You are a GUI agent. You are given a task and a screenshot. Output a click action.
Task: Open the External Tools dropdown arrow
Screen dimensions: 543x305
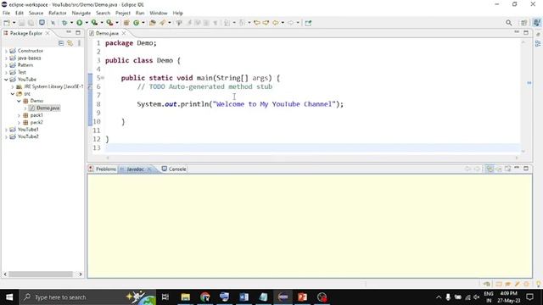coord(117,23)
